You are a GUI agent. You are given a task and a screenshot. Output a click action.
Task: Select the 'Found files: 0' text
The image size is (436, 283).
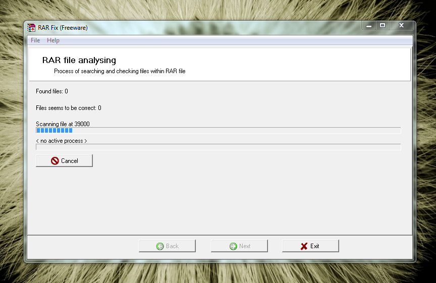click(x=52, y=91)
